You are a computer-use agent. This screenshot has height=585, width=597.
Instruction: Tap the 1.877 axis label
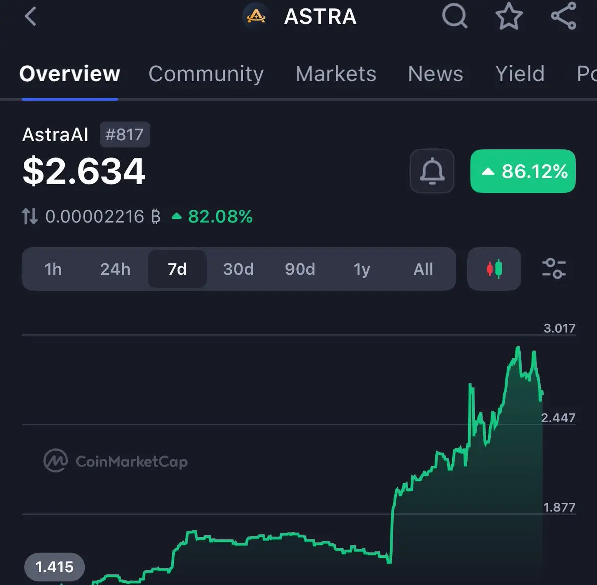pyautogui.click(x=559, y=507)
